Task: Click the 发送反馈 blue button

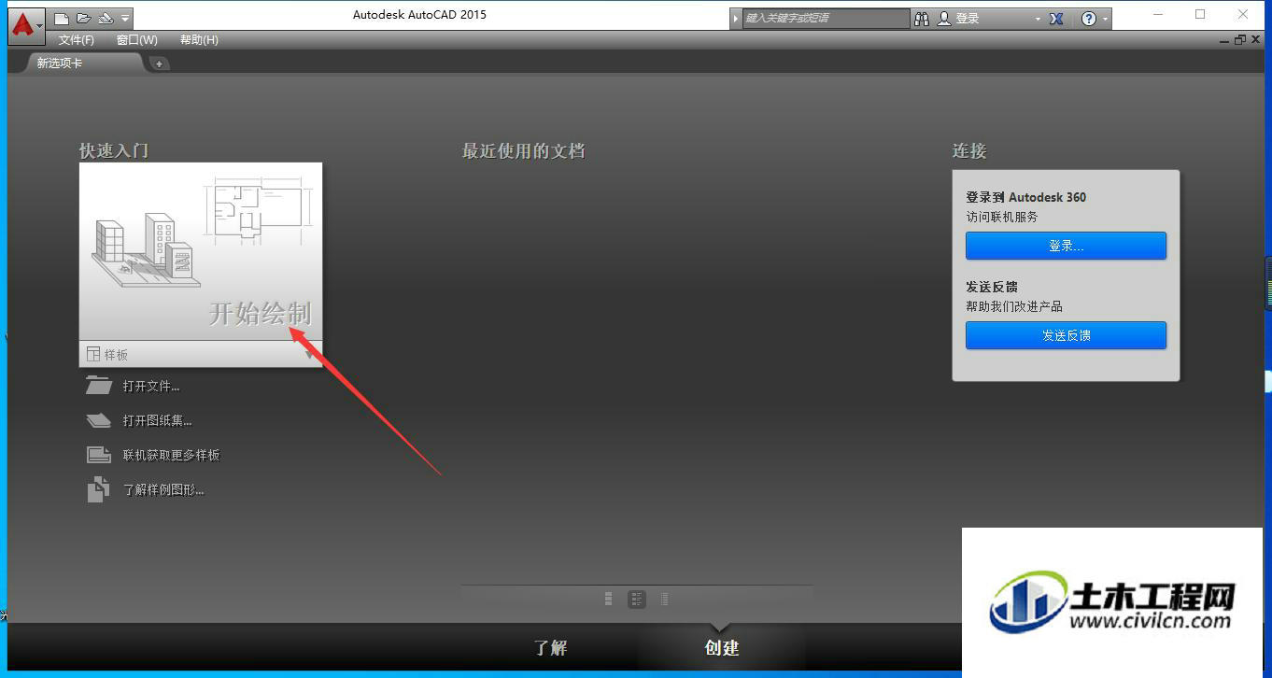Action: pos(1066,335)
